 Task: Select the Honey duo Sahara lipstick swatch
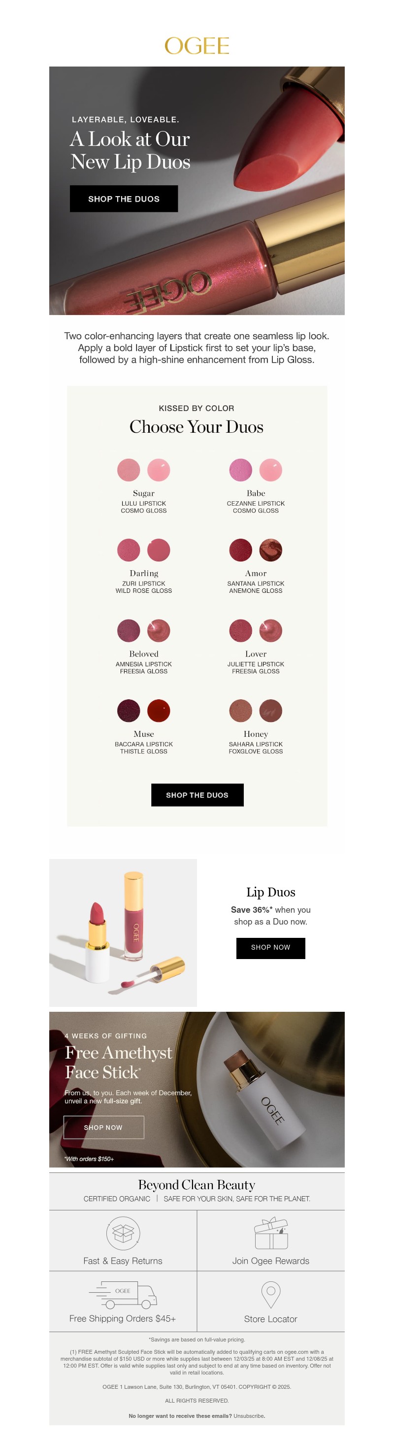click(x=240, y=711)
